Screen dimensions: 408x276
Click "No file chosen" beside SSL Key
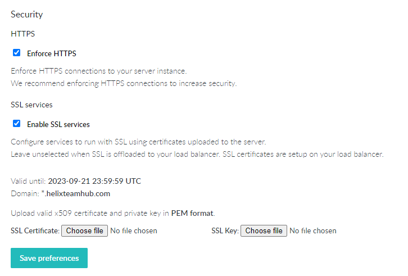point(313,230)
